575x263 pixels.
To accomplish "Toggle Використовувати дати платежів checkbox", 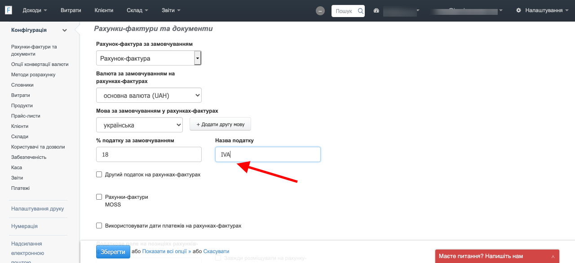I will coord(99,226).
